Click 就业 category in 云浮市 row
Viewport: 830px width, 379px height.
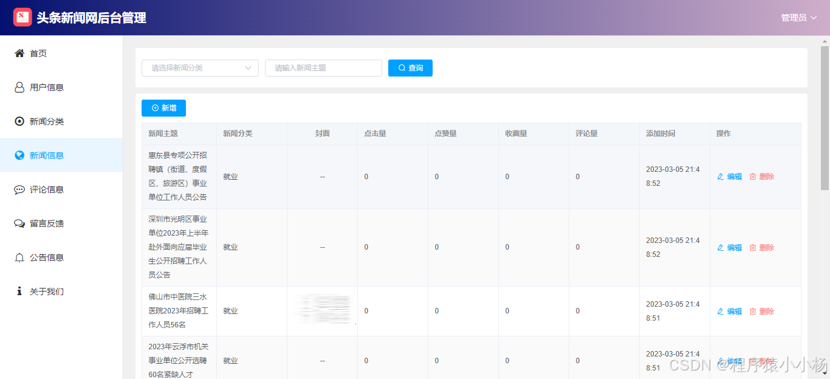(x=230, y=361)
